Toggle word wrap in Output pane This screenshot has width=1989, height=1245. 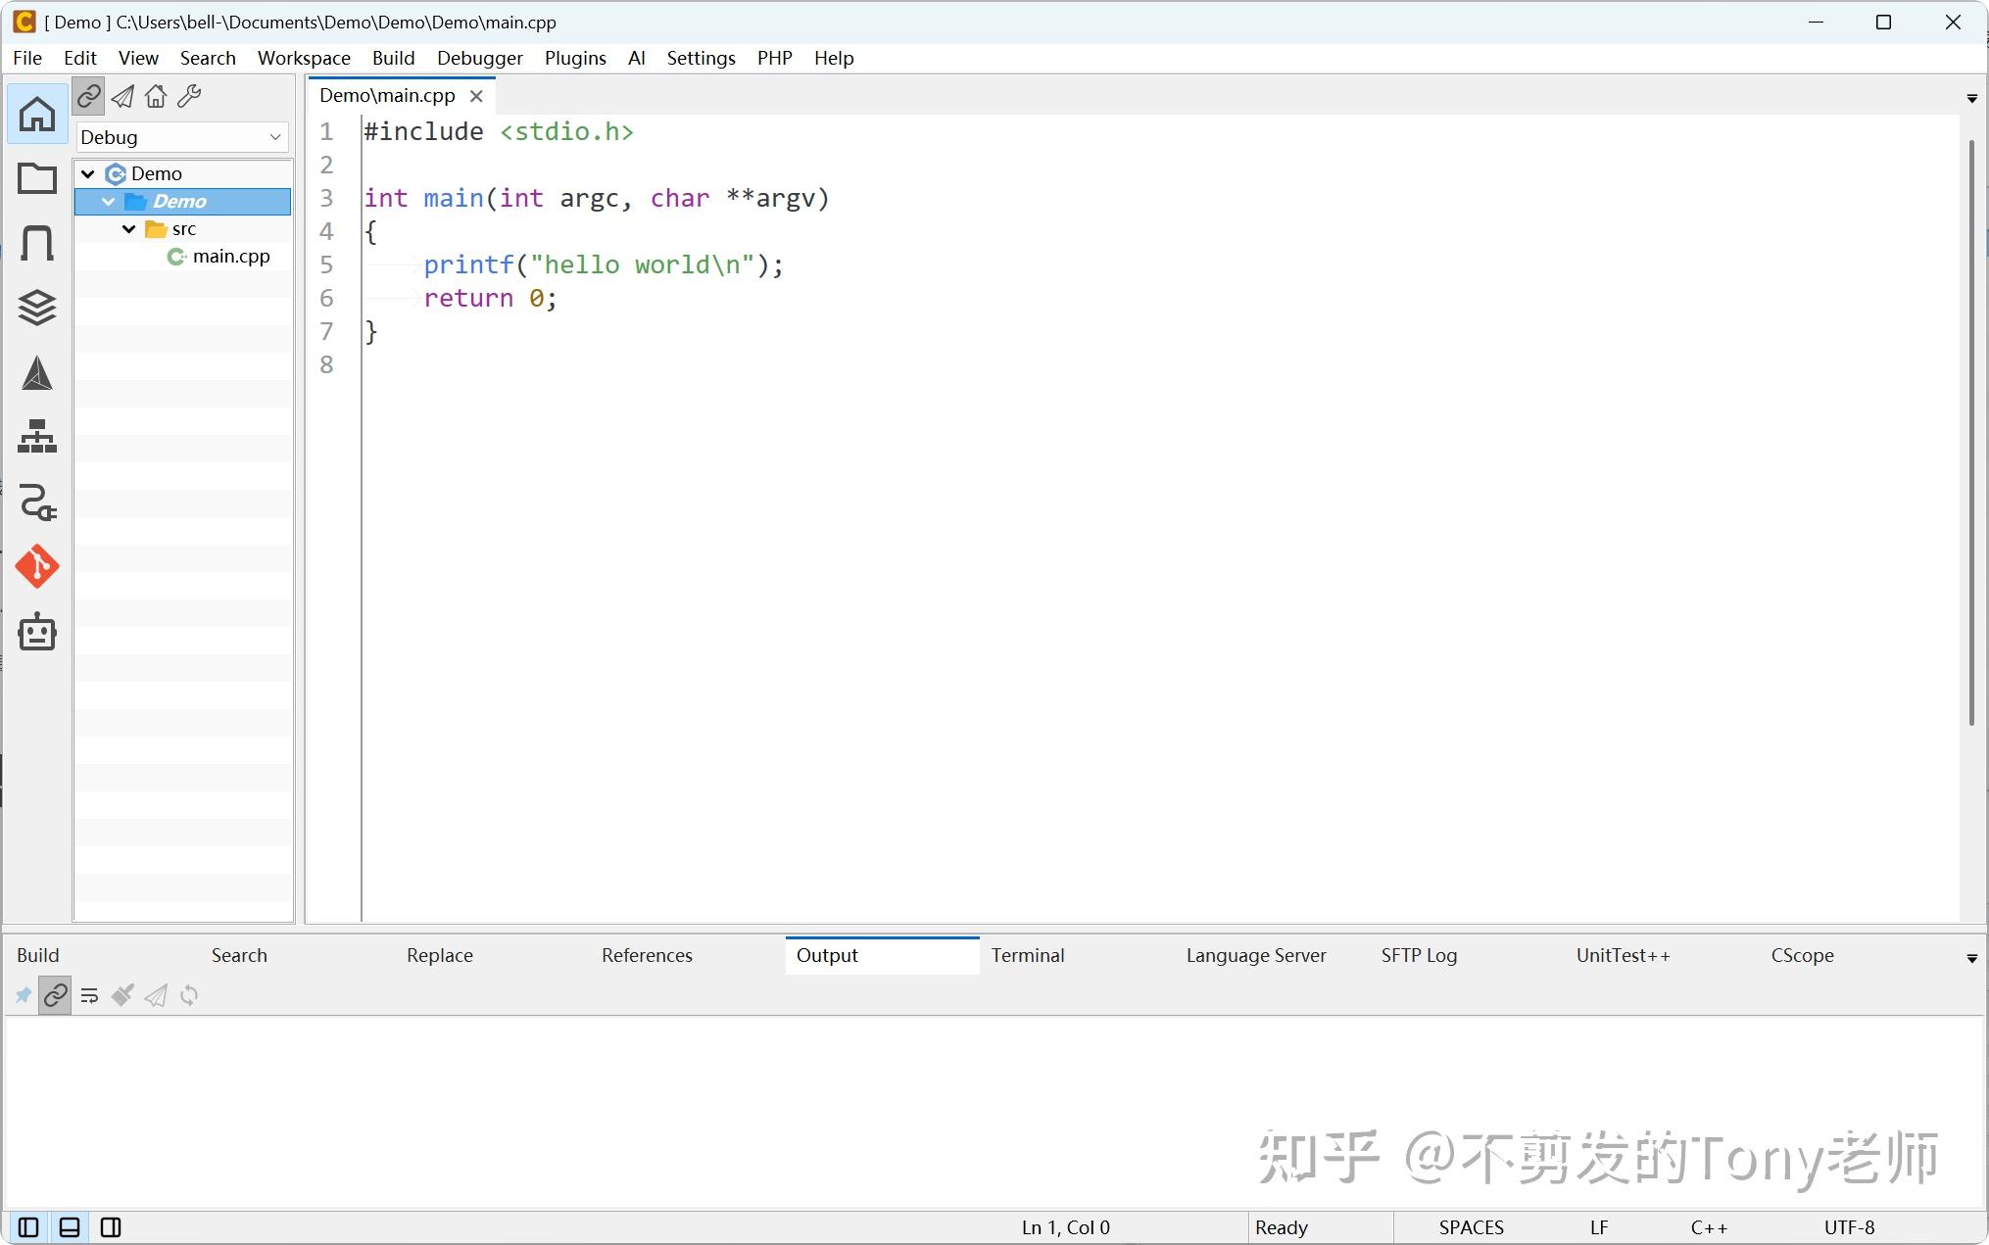pos(89,996)
